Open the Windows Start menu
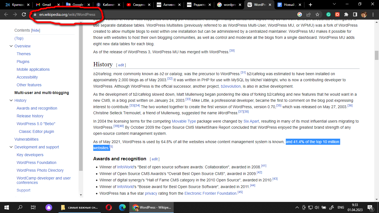The height and width of the screenshot is (213, 379). click(6, 207)
